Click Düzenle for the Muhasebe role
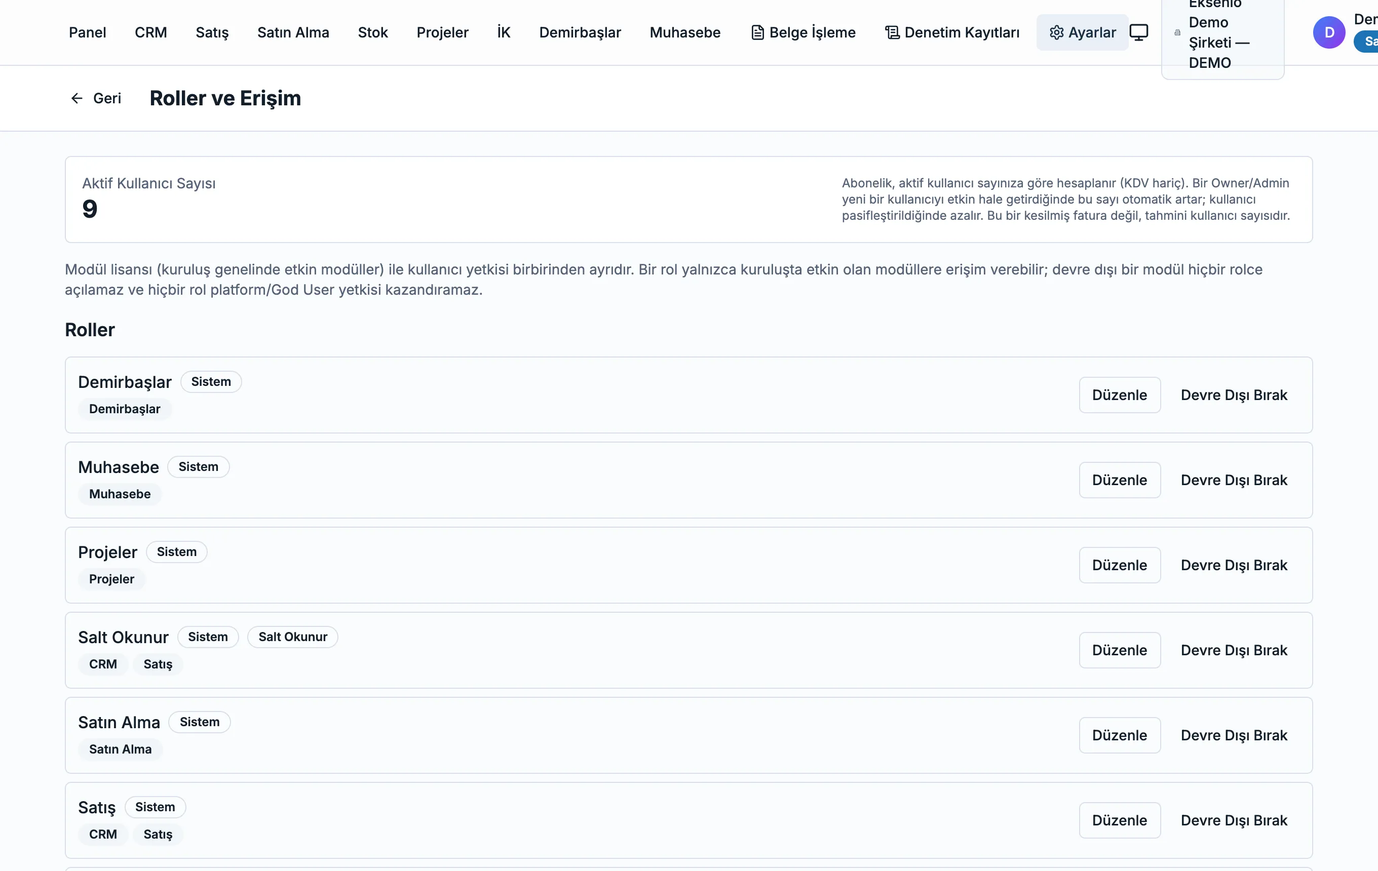This screenshot has height=871, width=1378. [x=1120, y=481]
